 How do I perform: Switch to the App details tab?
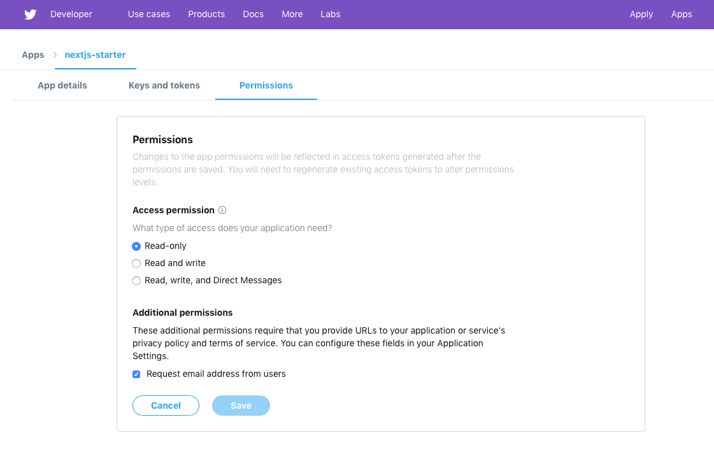click(x=62, y=85)
